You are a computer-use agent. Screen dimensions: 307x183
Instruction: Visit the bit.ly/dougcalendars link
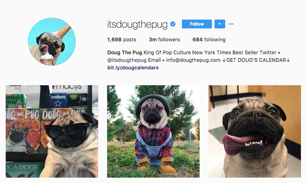(x=133, y=68)
